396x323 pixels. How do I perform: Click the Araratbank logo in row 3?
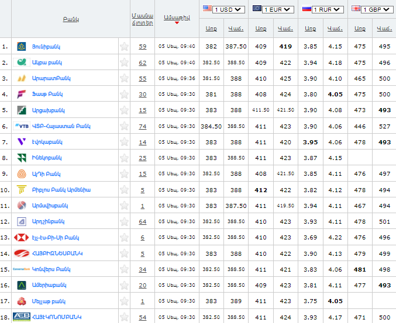coord(22,78)
